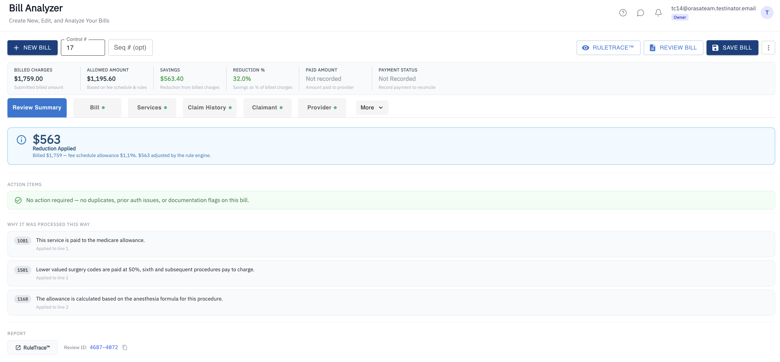Switch to the Services tab
780x362 pixels.
pos(152,107)
